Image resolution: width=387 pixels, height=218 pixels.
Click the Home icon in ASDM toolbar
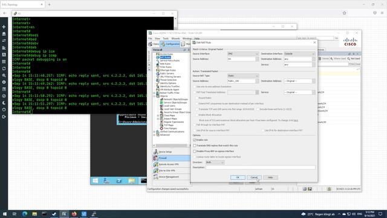point(151,44)
